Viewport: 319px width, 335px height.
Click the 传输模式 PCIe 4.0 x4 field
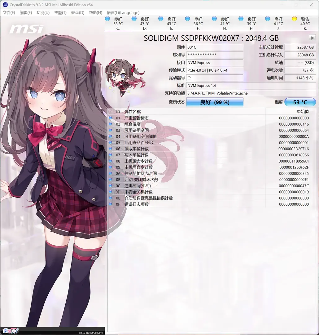coord(215,70)
